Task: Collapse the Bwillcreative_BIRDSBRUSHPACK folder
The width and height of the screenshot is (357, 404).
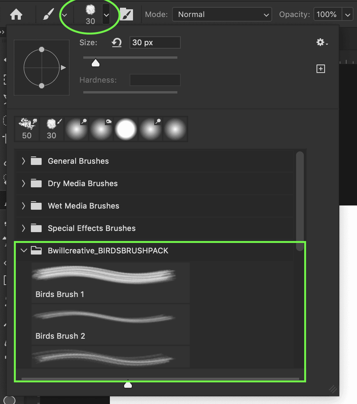Action: (x=24, y=250)
